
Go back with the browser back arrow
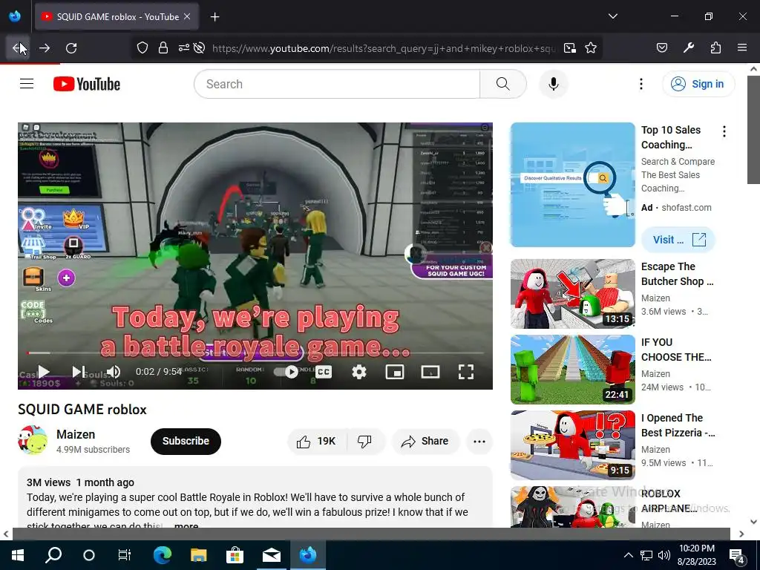tap(18, 48)
